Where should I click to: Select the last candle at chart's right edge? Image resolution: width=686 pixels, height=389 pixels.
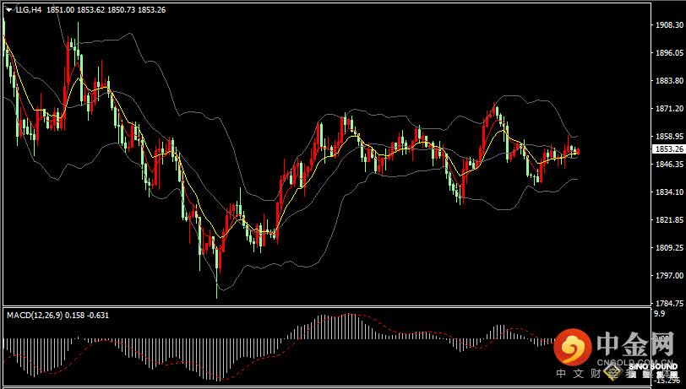pyautogui.click(x=579, y=151)
